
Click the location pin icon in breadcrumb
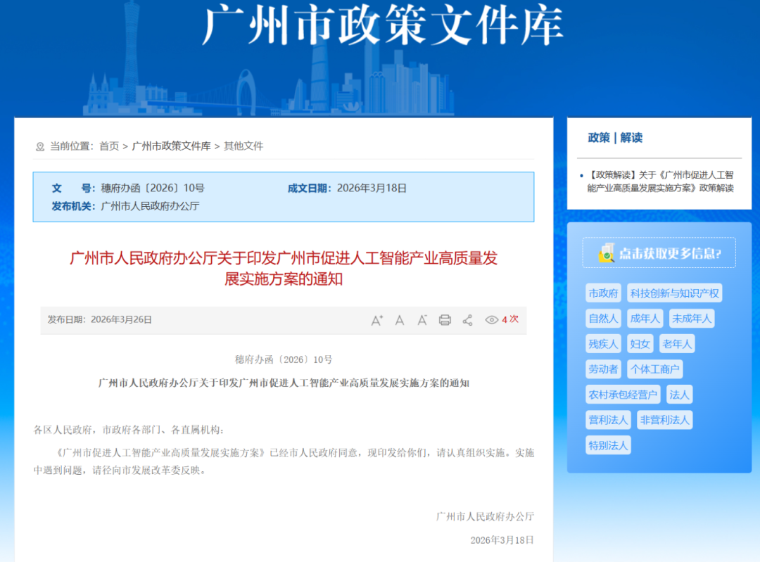click(39, 146)
